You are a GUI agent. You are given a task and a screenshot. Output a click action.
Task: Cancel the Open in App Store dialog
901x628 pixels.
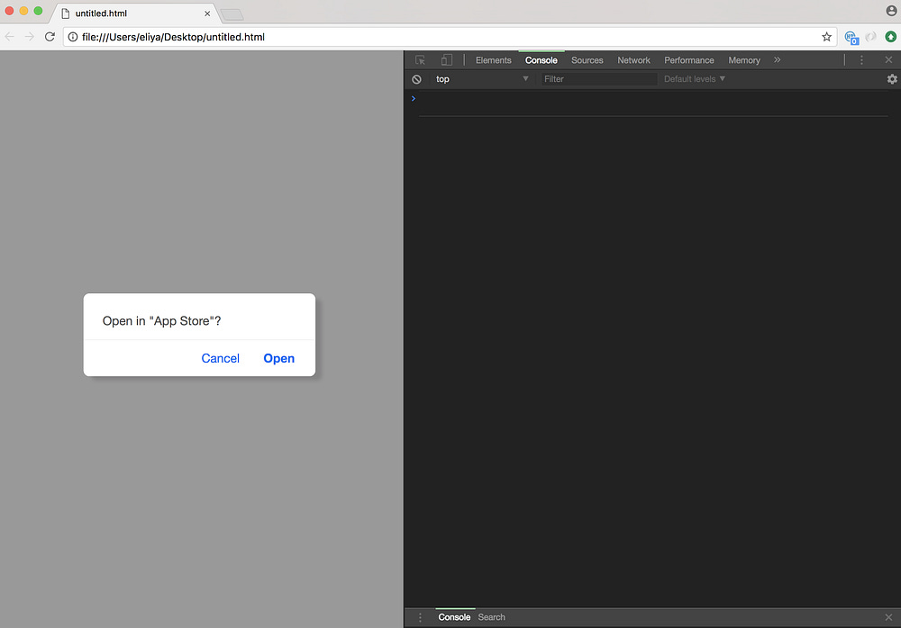point(220,358)
